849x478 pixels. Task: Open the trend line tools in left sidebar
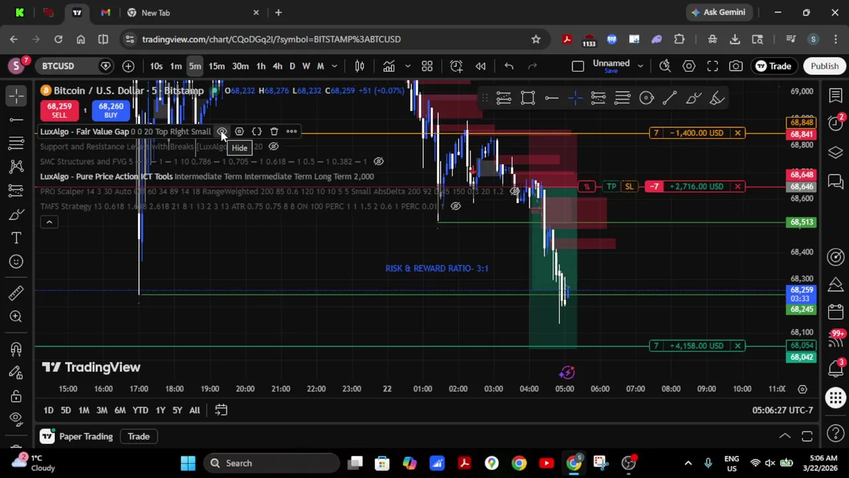click(x=17, y=119)
